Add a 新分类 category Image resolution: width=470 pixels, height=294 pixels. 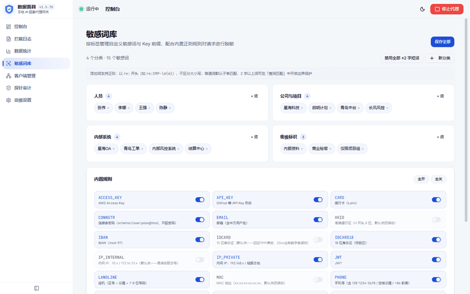point(440,58)
